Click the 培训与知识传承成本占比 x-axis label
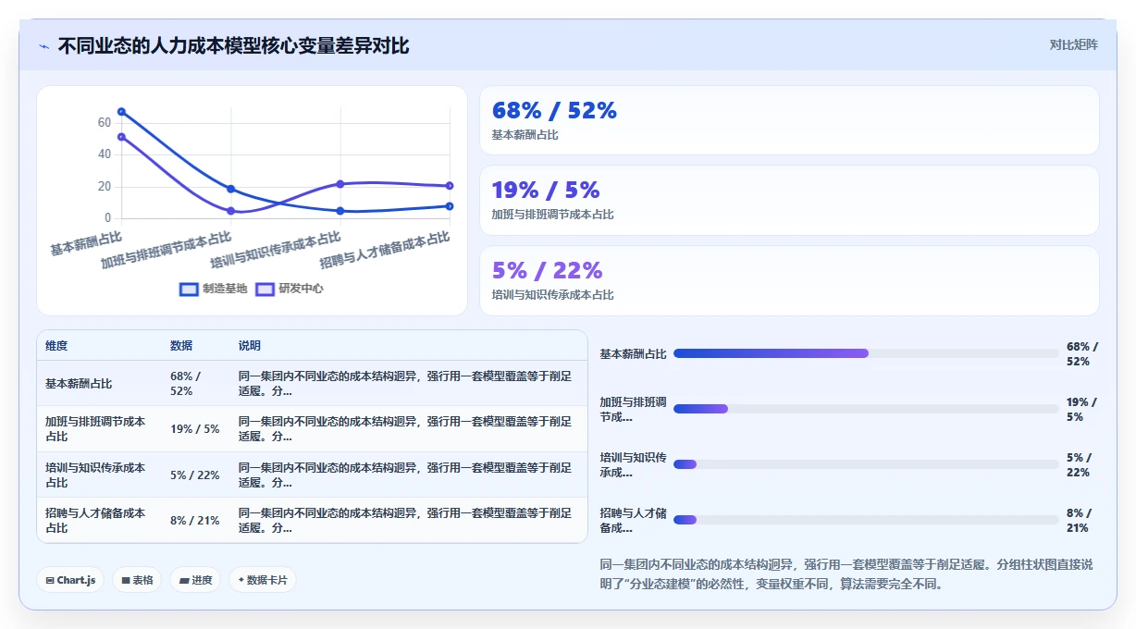The height and width of the screenshot is (629, 1136). pos(276,250)
